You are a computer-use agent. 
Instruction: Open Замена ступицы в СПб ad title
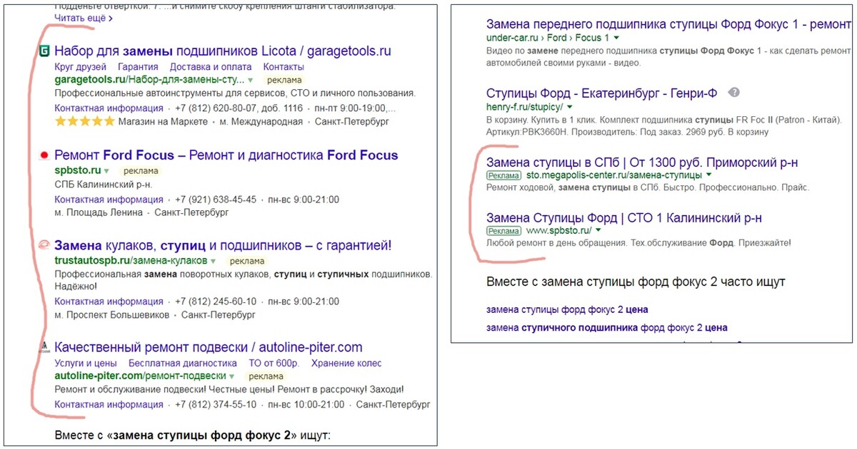[x=642, y=162]
